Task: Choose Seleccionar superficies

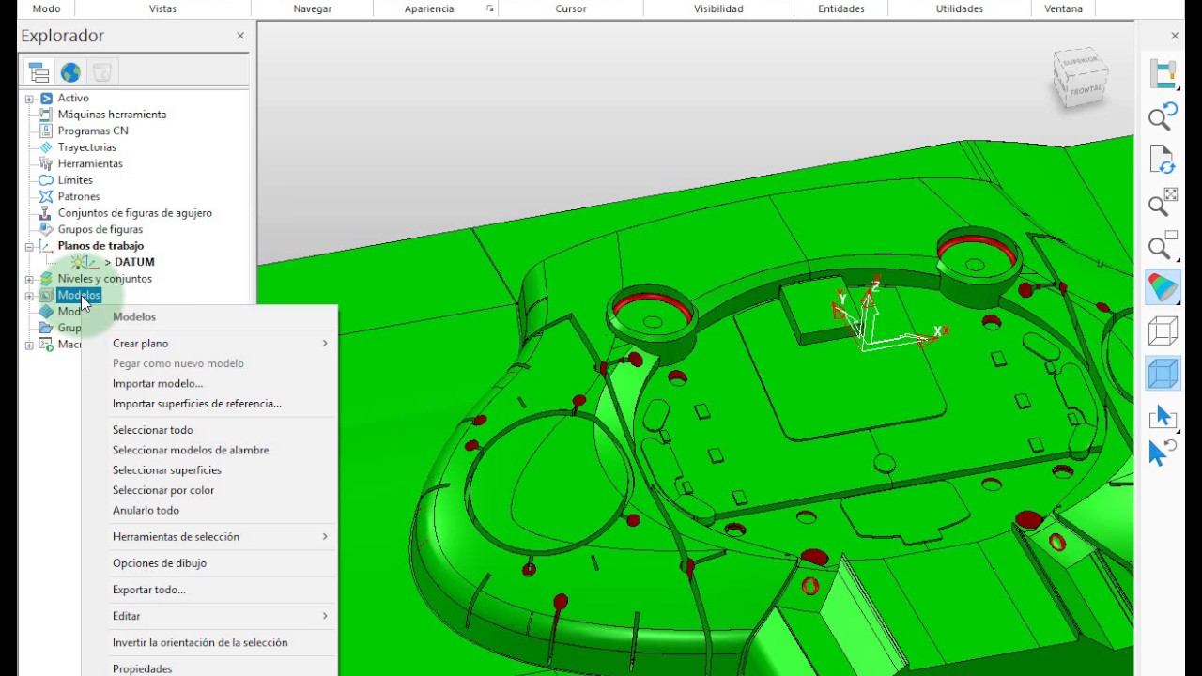Action: tap(167, 470)
